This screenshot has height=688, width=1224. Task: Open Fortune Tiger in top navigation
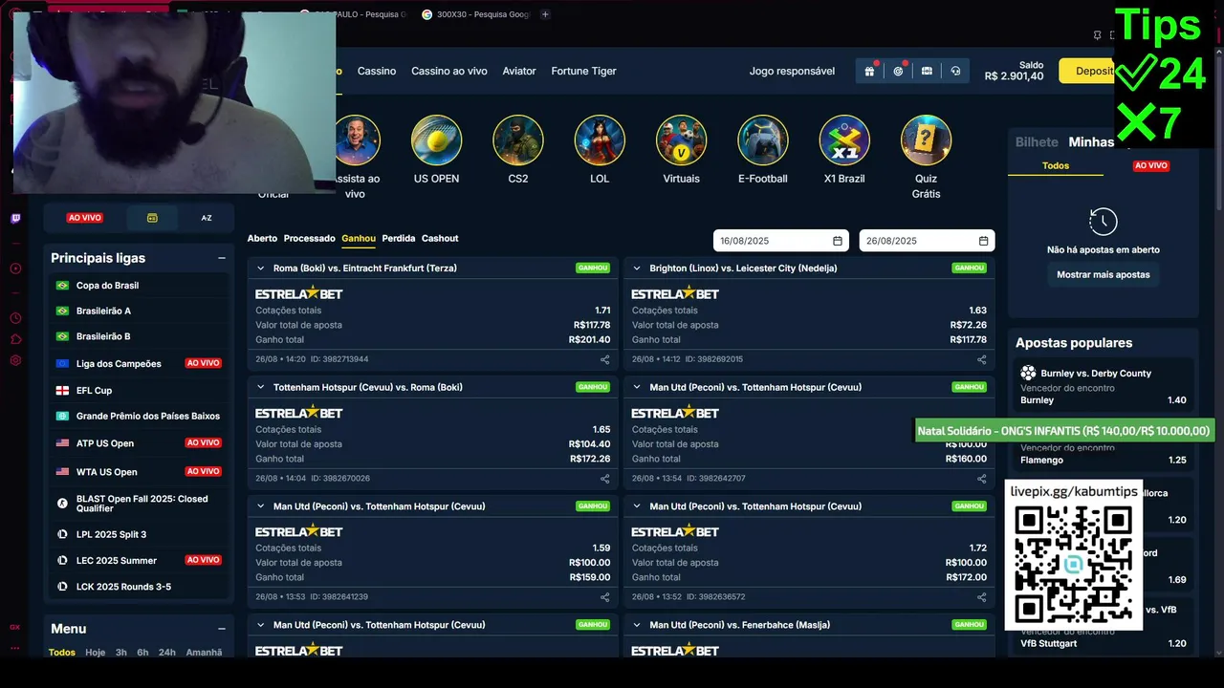pos(583,71)
